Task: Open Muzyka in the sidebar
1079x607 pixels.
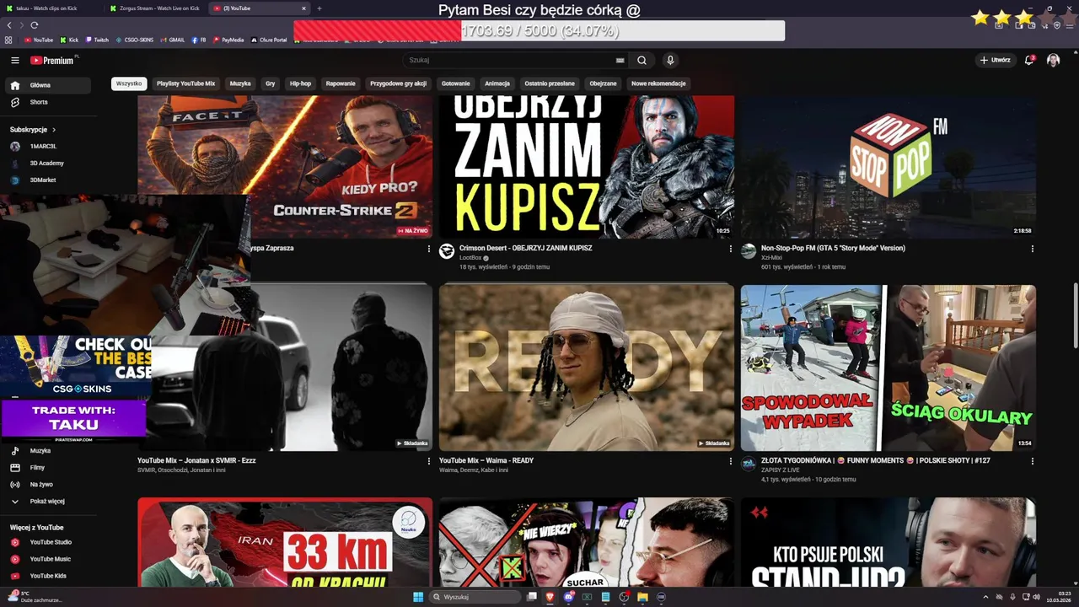Action: (48, 451)
